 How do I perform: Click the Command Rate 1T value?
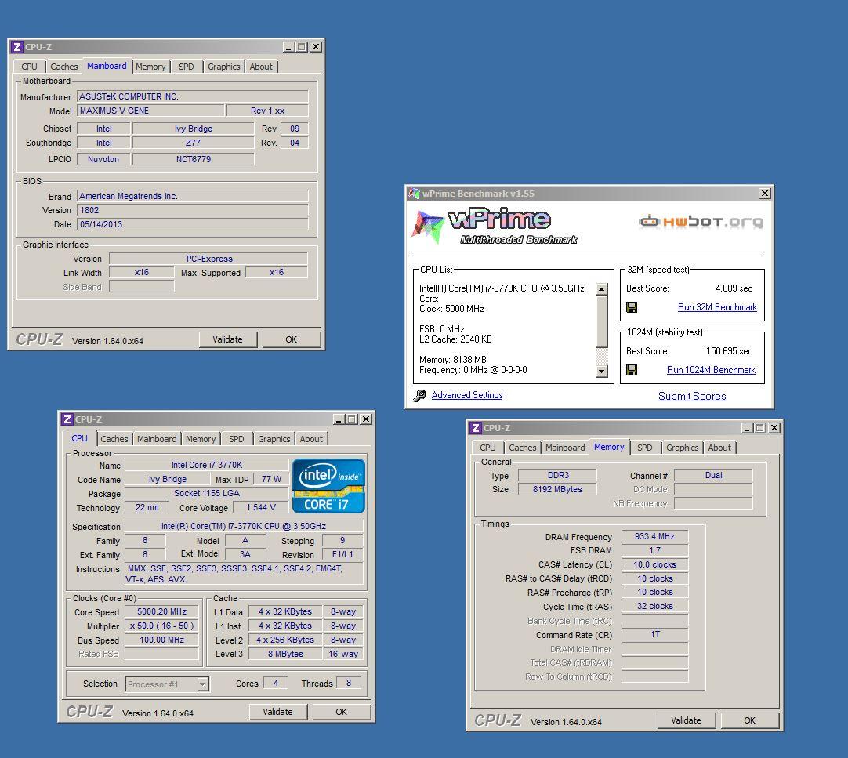point(654,634)
